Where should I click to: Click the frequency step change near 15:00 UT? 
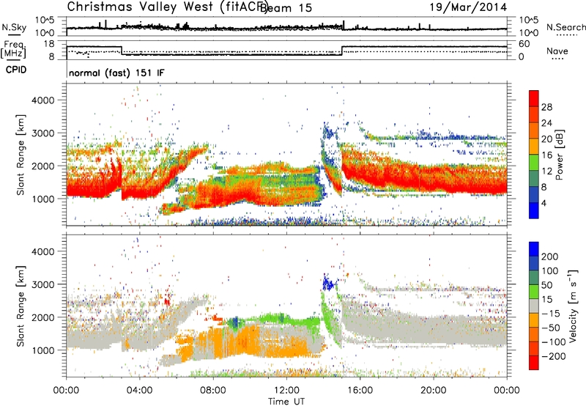342,51
